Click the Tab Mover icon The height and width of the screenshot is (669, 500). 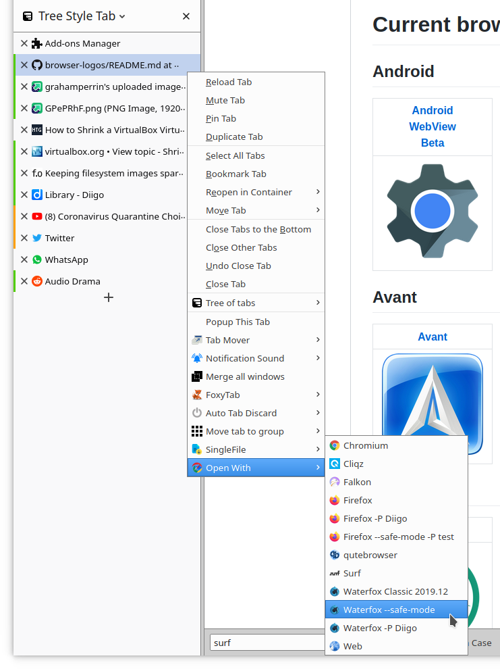coord(197,340)
